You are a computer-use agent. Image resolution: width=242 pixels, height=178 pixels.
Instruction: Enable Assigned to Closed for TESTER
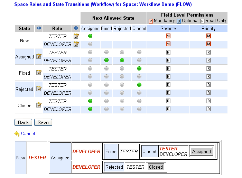click(x=139, y=52)
